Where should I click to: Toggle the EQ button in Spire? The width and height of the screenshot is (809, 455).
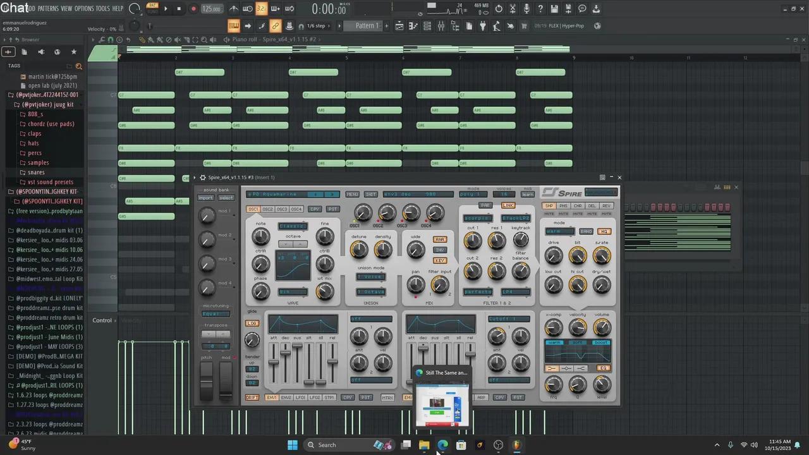[603, 368]
